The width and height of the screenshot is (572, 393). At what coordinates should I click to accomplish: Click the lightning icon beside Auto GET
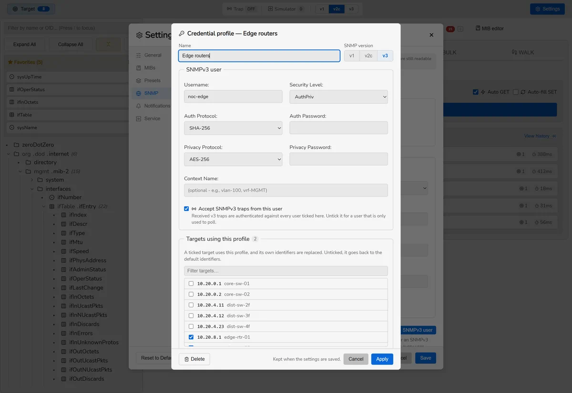483,92
